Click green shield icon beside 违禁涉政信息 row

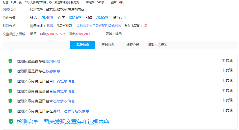click(x=10, y=101)
